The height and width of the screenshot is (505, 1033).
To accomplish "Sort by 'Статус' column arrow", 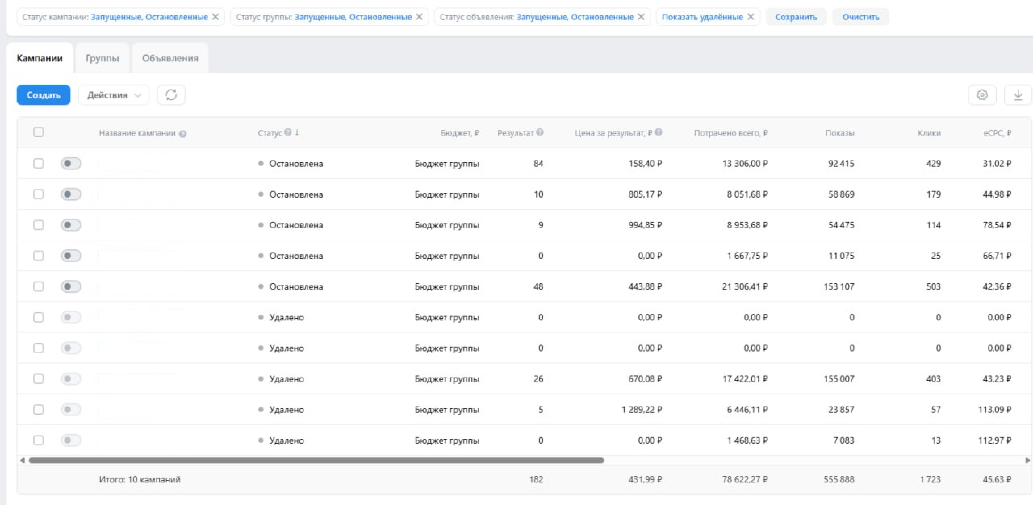I will click(x=297, y=132).
